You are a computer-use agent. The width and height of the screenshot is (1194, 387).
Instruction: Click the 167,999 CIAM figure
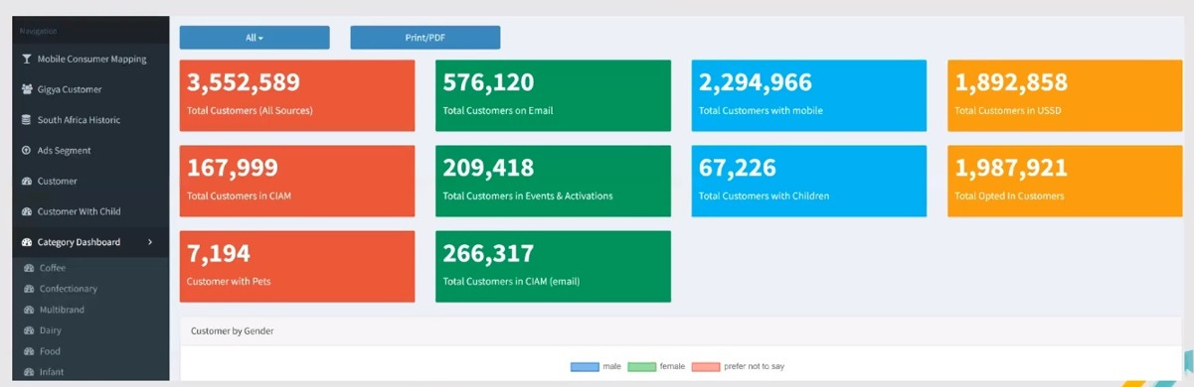tap(233, 168)
